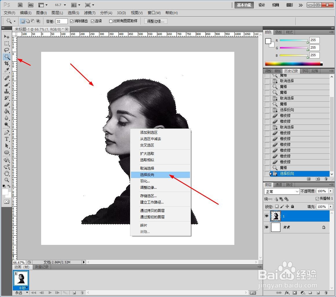Viewport: 336px width, 297px height.
Task: Set history brush source for 魔棒 state above 选择反向
Action: click(x=267, y=168)
